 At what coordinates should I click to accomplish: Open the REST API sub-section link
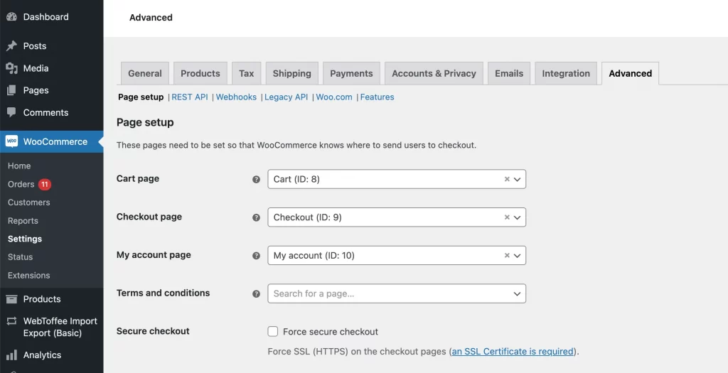click(x=190, y=97)
